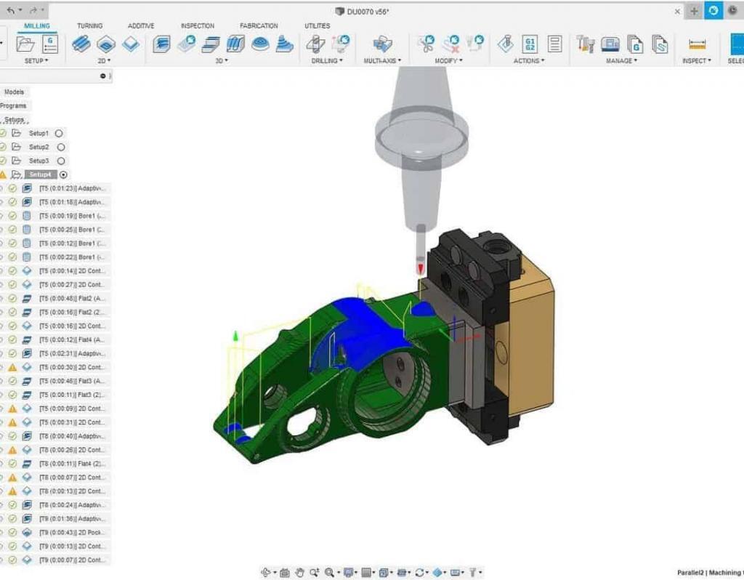Screen dimensions: 744x580
Task: Click warning icon on T8 0:00:26 2D Contour
Action: pyautogui.click(x=12, y=450)
